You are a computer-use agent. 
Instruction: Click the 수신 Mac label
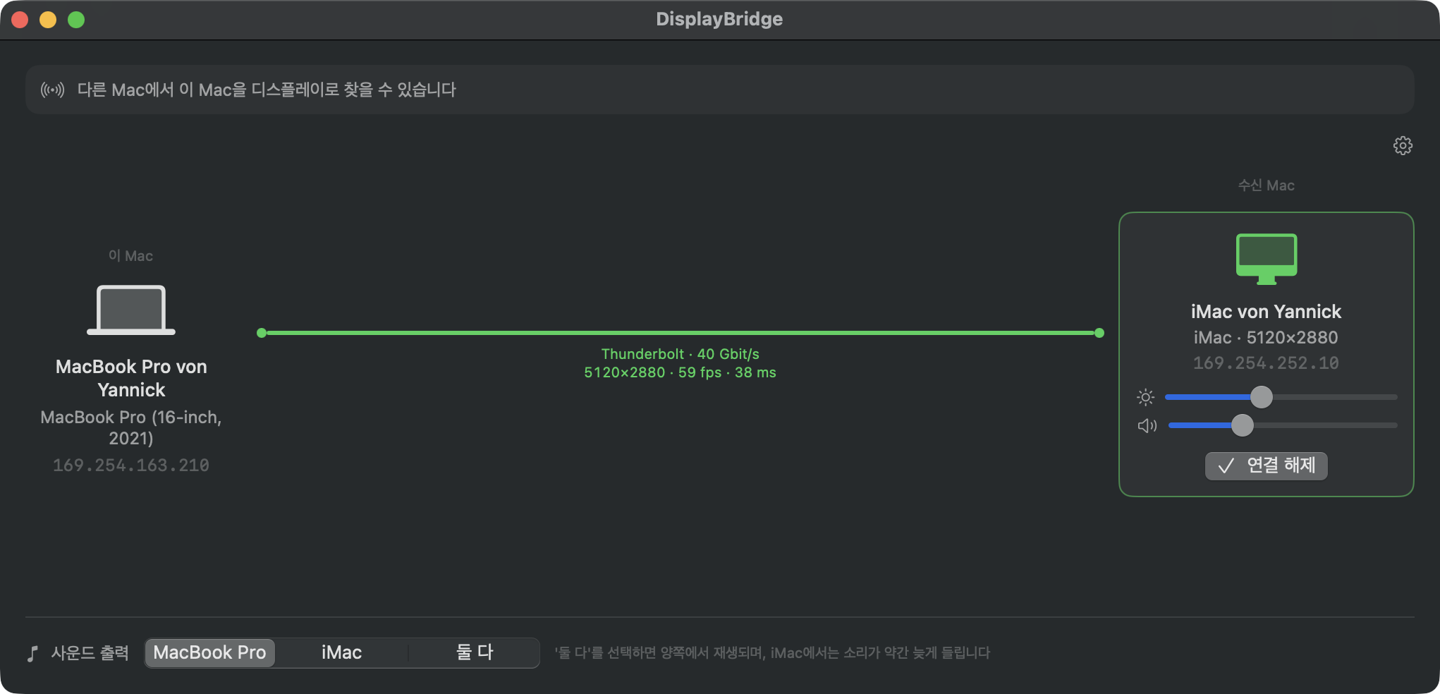coord(1267,185)
